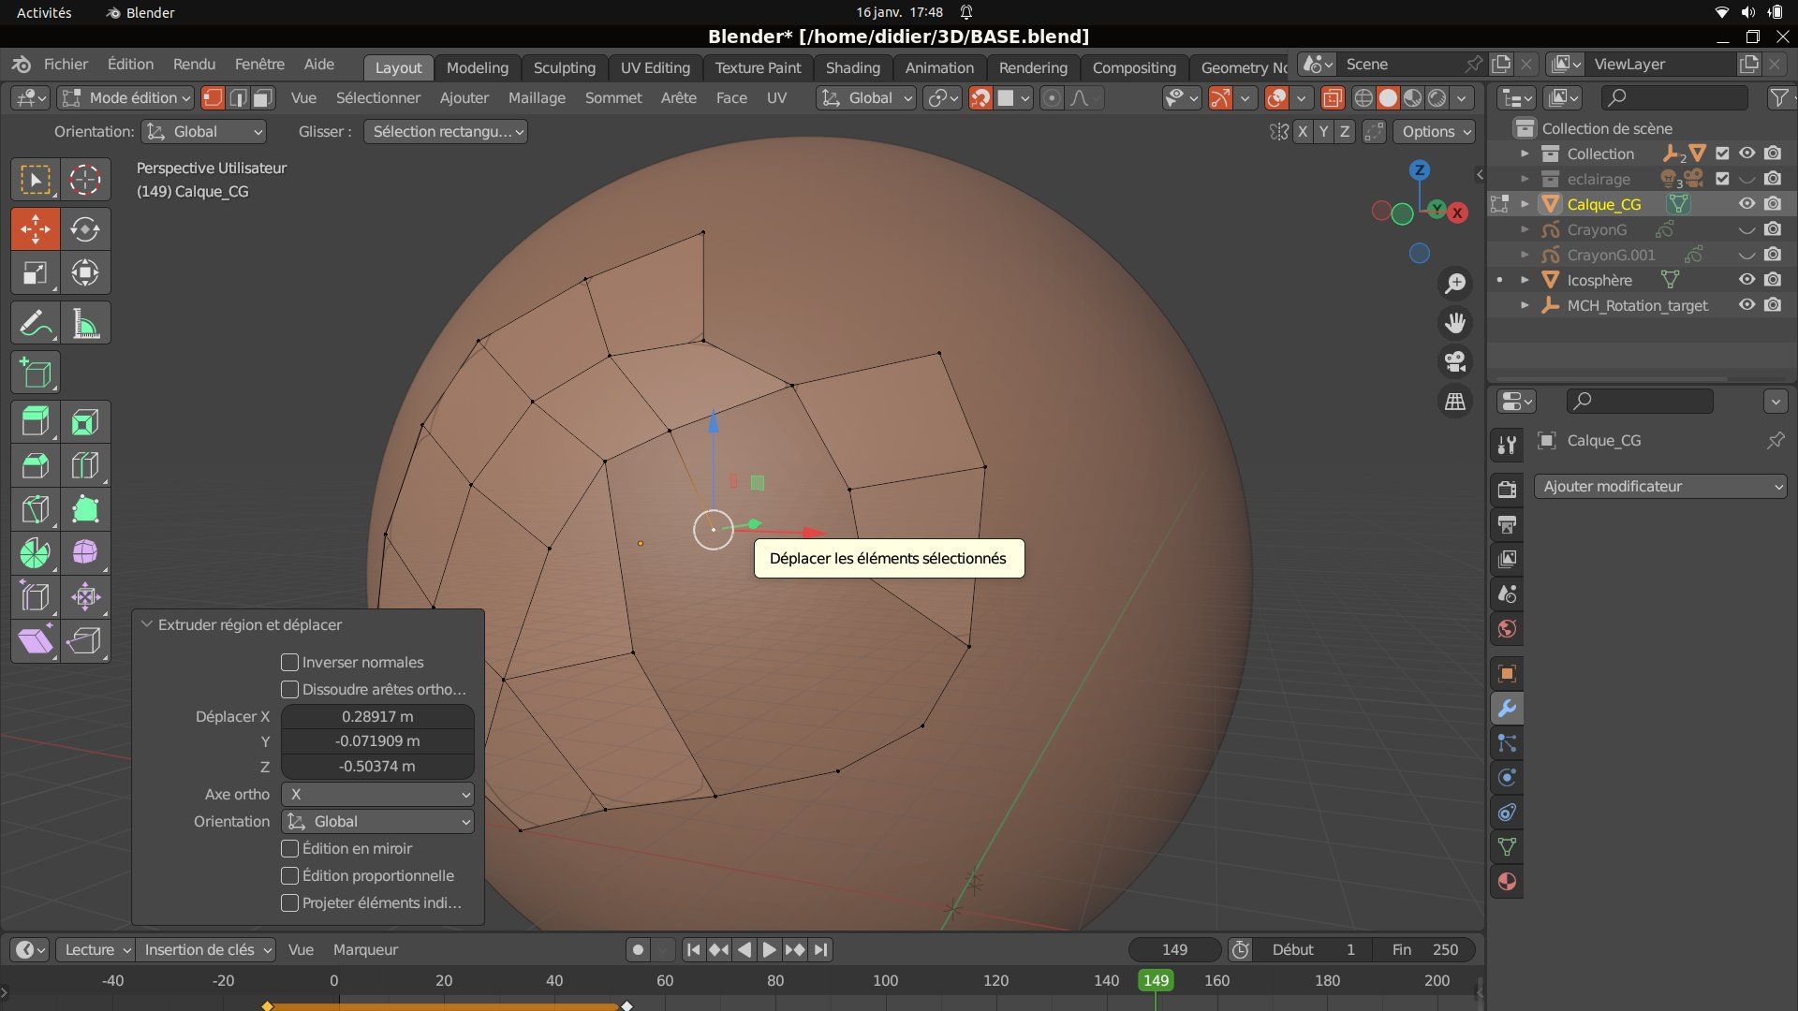
Task: Hide Calque_CG with its eye icon
Action: [x=1746, y=204]
